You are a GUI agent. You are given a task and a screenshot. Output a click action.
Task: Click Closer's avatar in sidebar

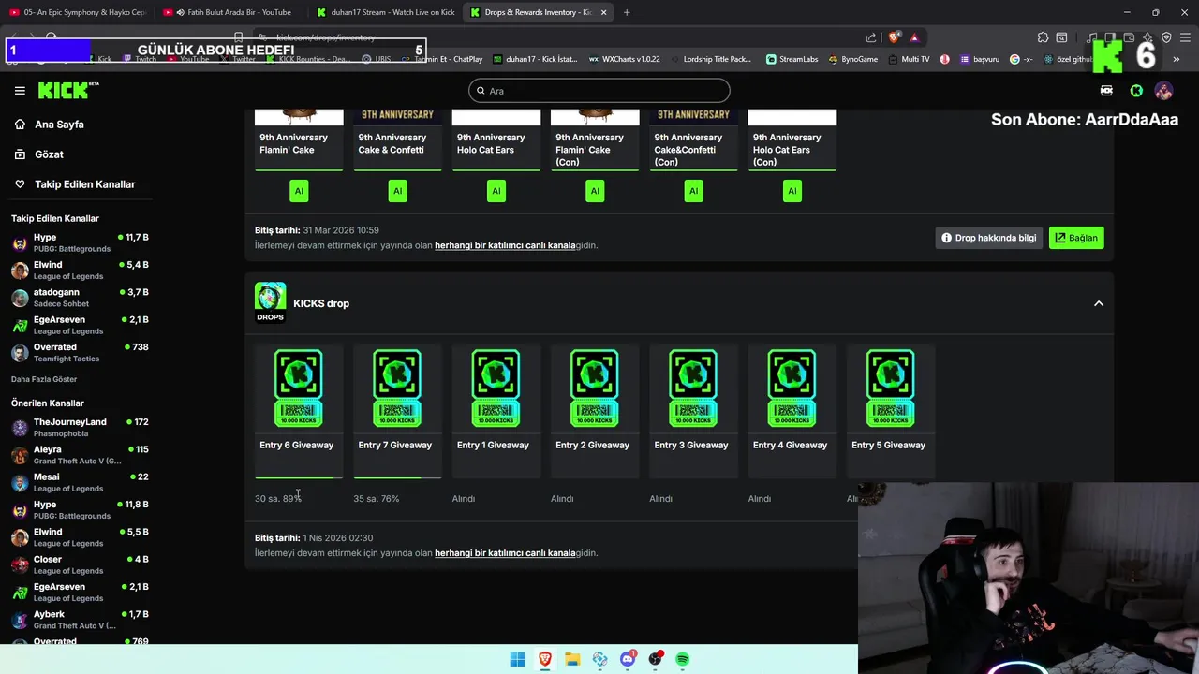pos(20,564)
